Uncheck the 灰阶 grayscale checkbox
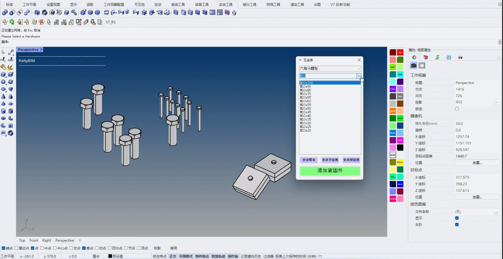This screenshot has width=503, height=259. point(457,225)
